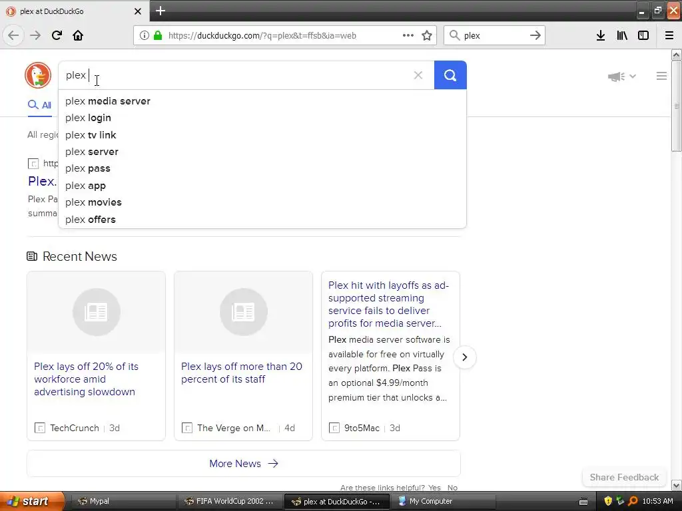The height and width of the screenshot is (511, 682).
Task: Open the megaphone spread menu
Action: 621,77
